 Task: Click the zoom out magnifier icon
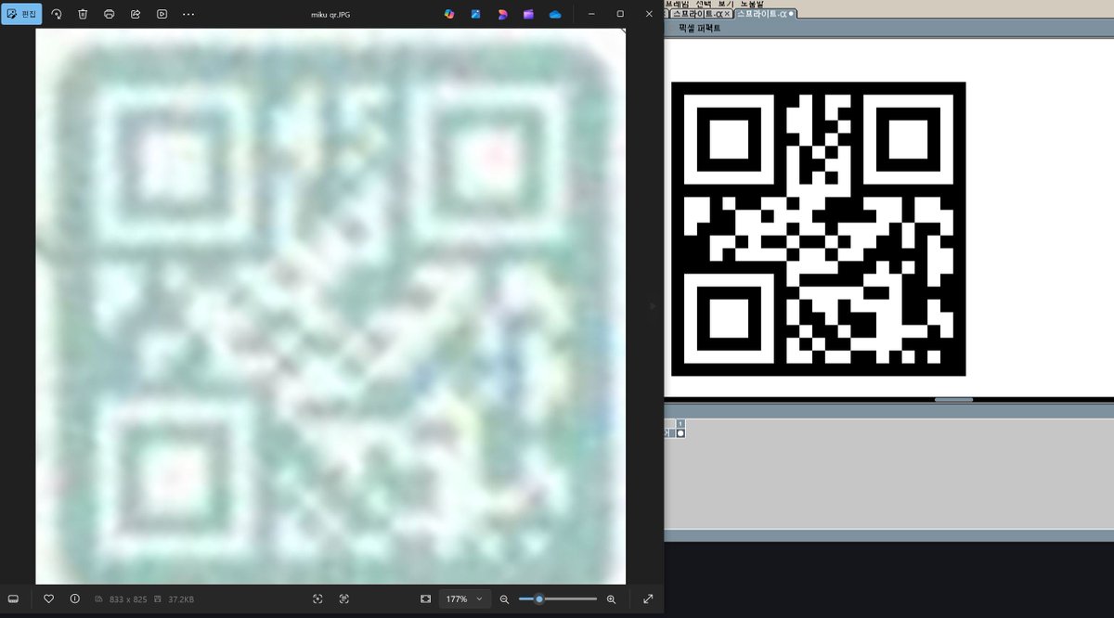coord(504,599)
